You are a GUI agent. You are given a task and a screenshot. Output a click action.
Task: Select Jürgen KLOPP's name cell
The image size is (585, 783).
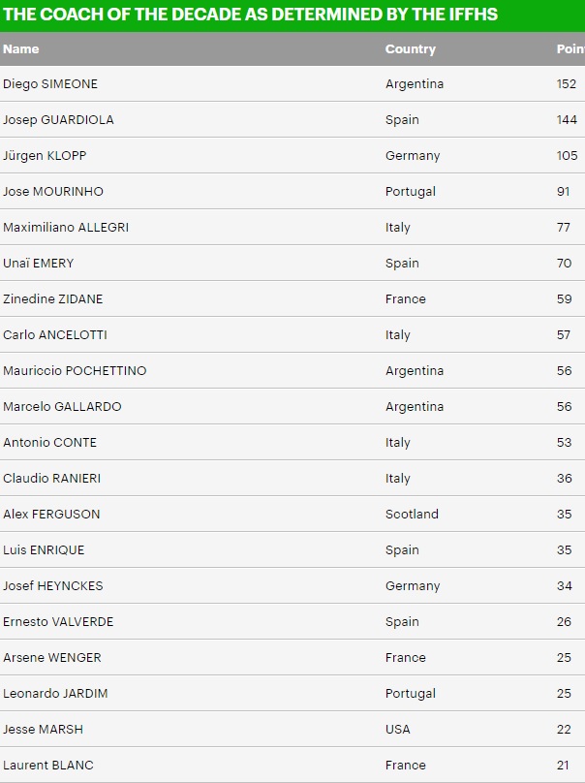pyautogui.click(x=45, y=156)
